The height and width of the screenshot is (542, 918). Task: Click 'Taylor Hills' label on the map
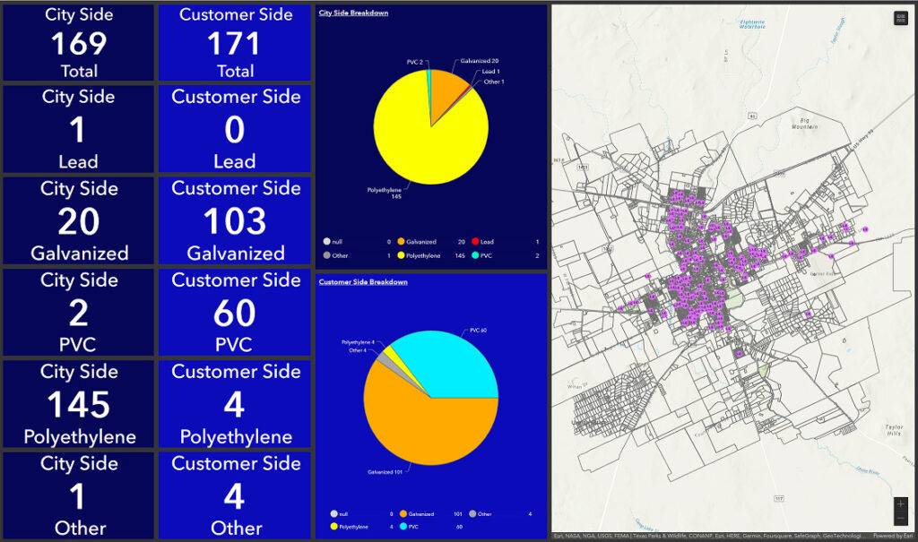894,430
